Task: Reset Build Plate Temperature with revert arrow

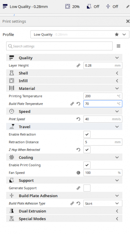Action: tap(79, 104)
